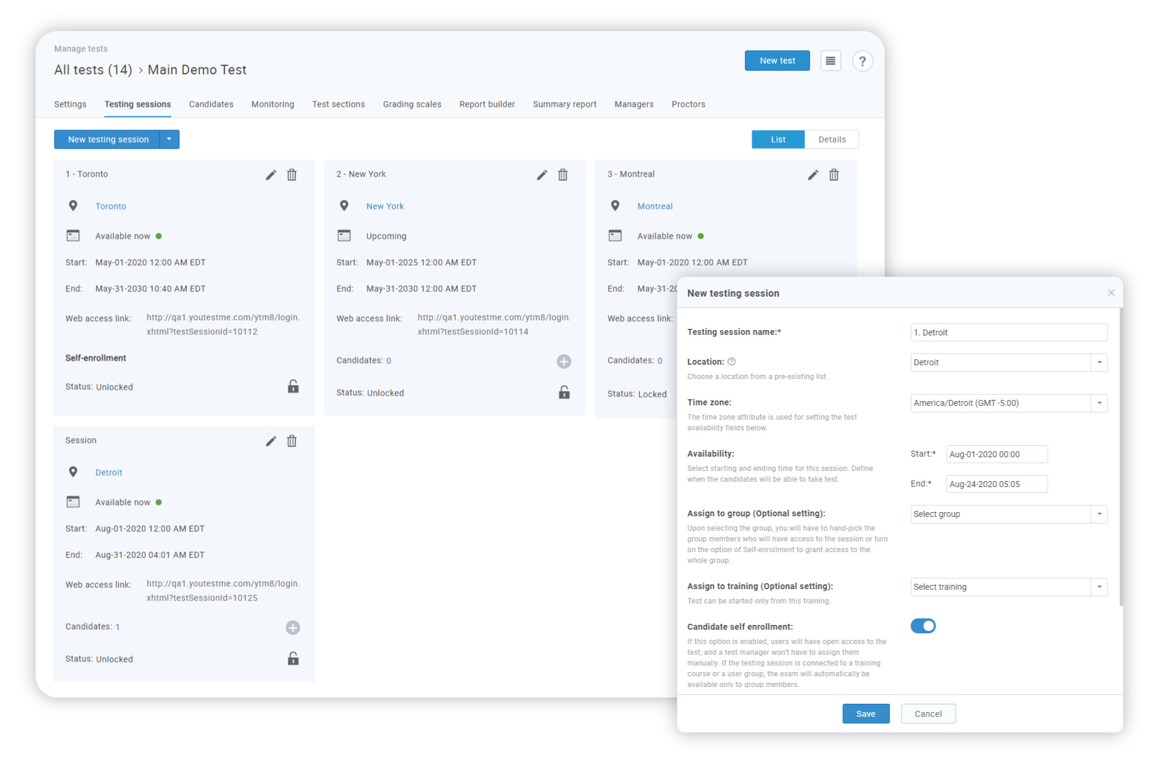The width and height of the screenshot is (1160, 770).
Task: Click the location help icon beside Location label
Action: tap(731, 362)
